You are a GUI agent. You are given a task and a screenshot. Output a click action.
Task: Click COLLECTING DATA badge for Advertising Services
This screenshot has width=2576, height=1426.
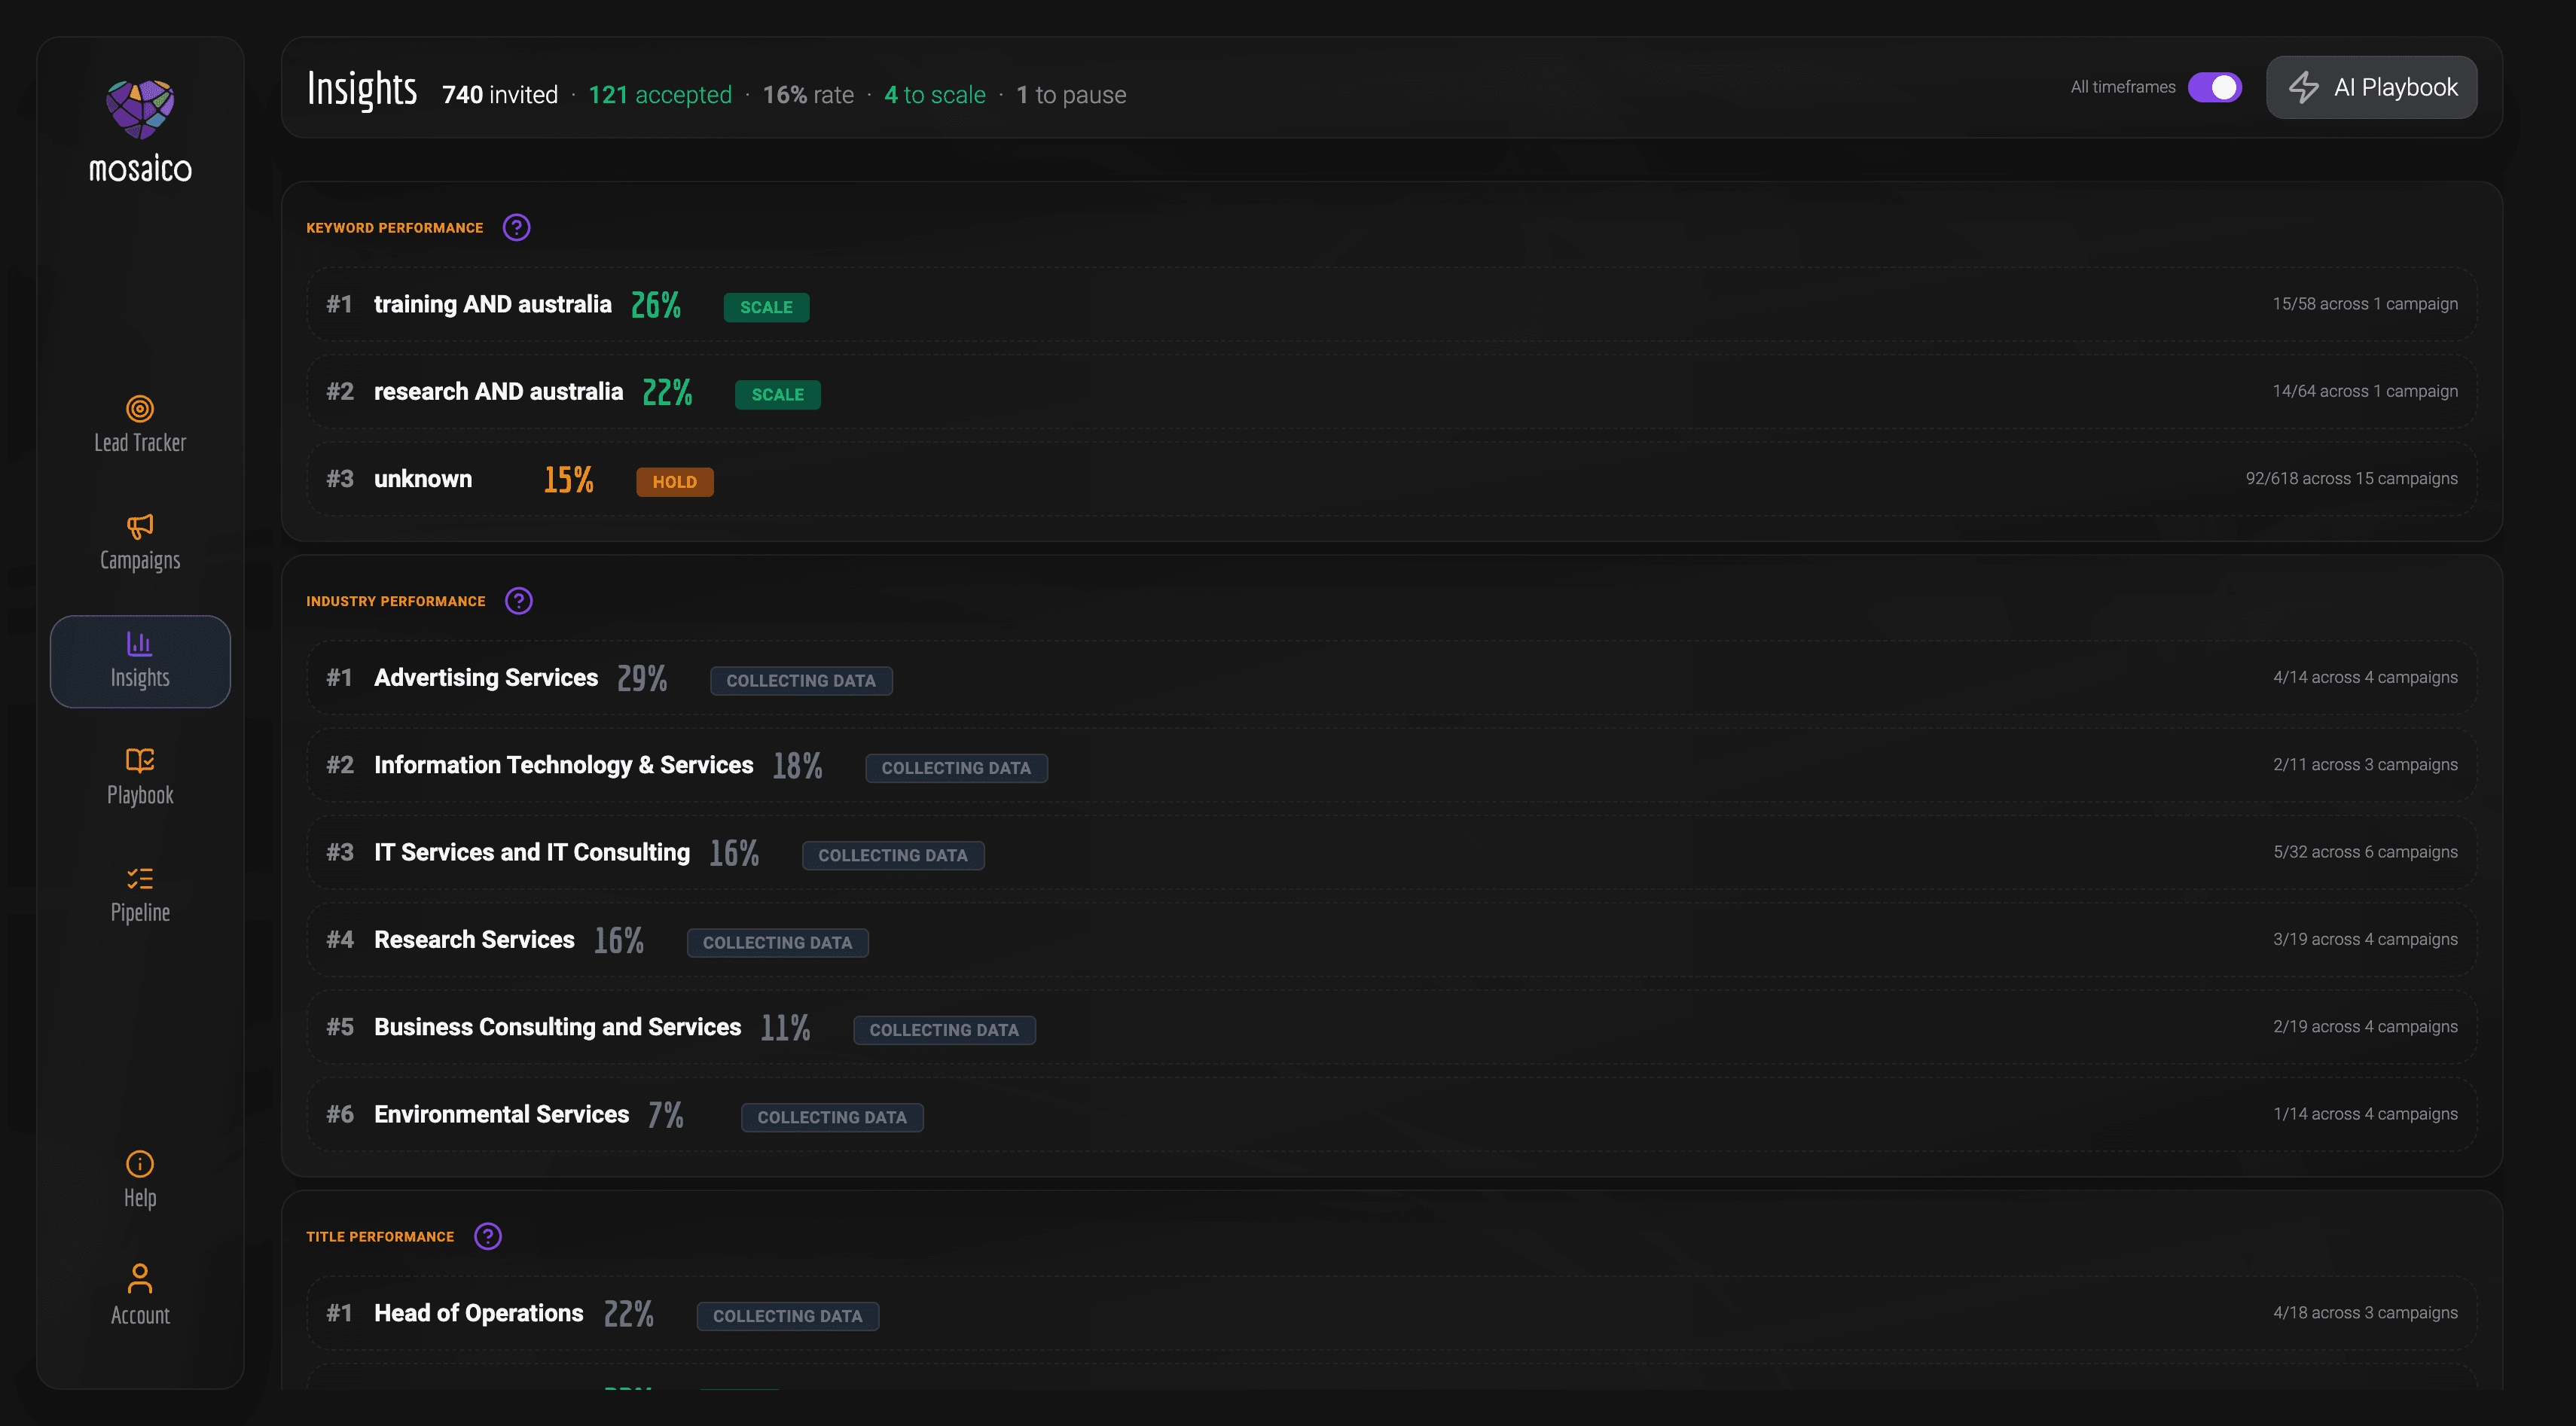click(801, 681)
